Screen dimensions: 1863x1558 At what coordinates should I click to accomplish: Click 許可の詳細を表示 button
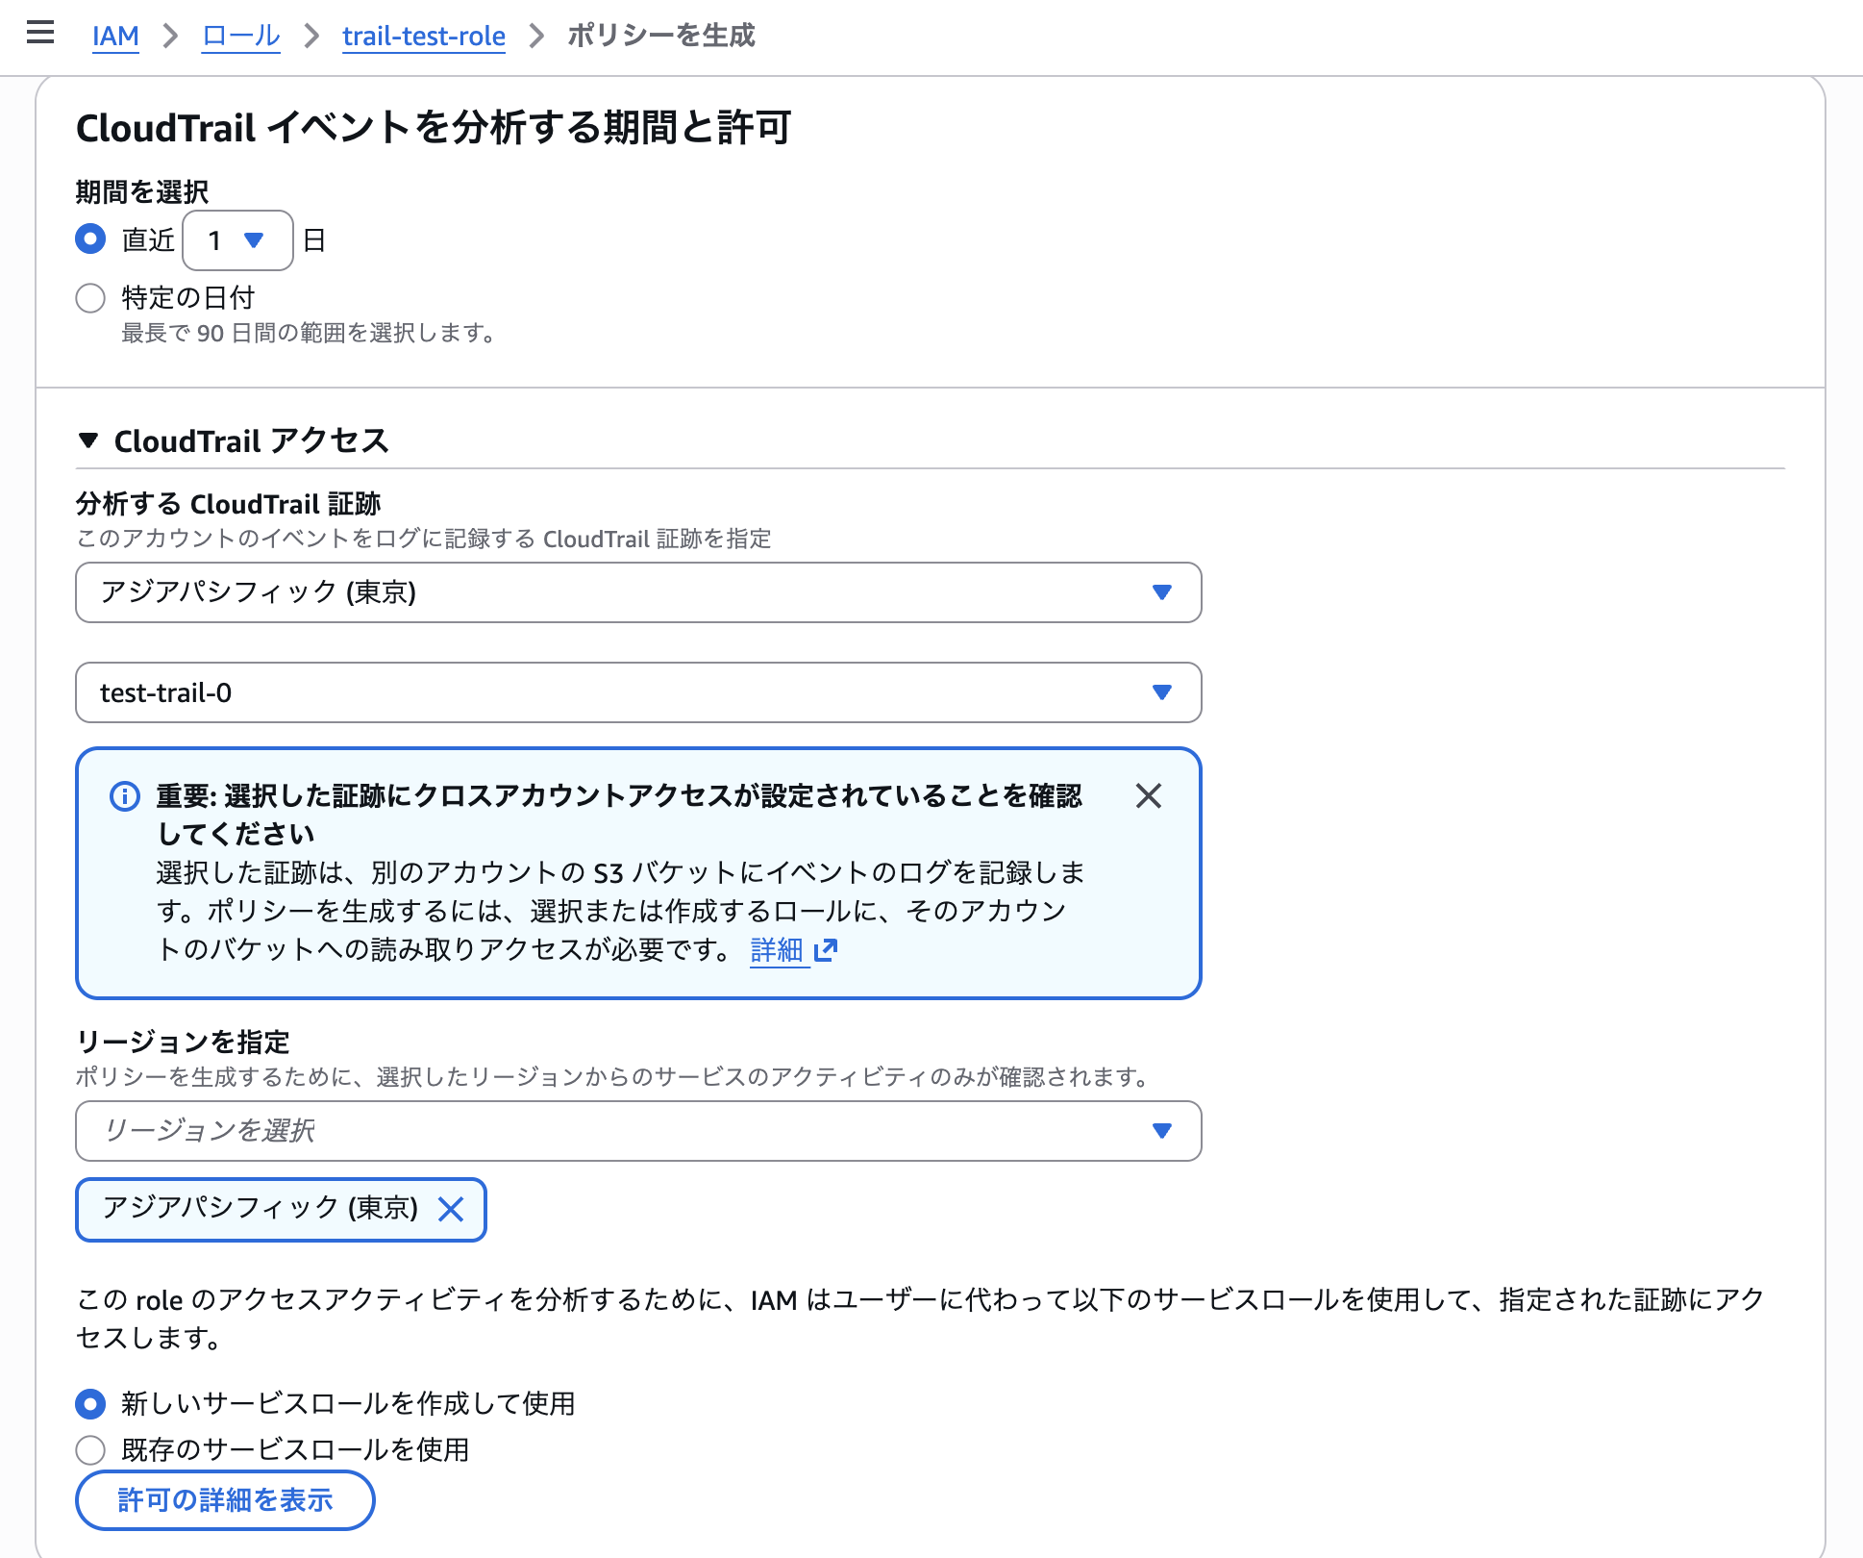(225, 1500)
